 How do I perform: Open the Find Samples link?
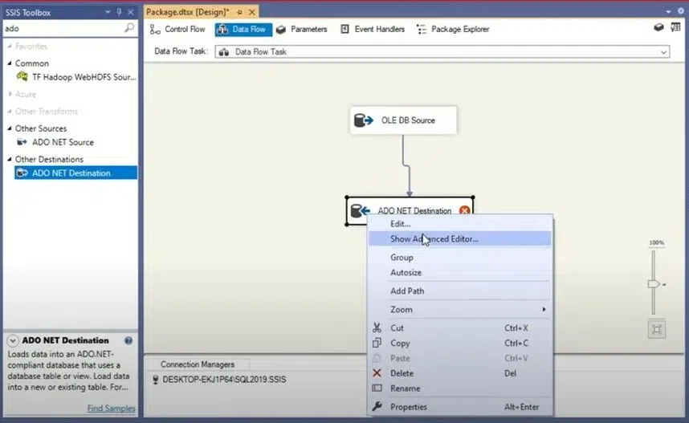click(111, 408)
